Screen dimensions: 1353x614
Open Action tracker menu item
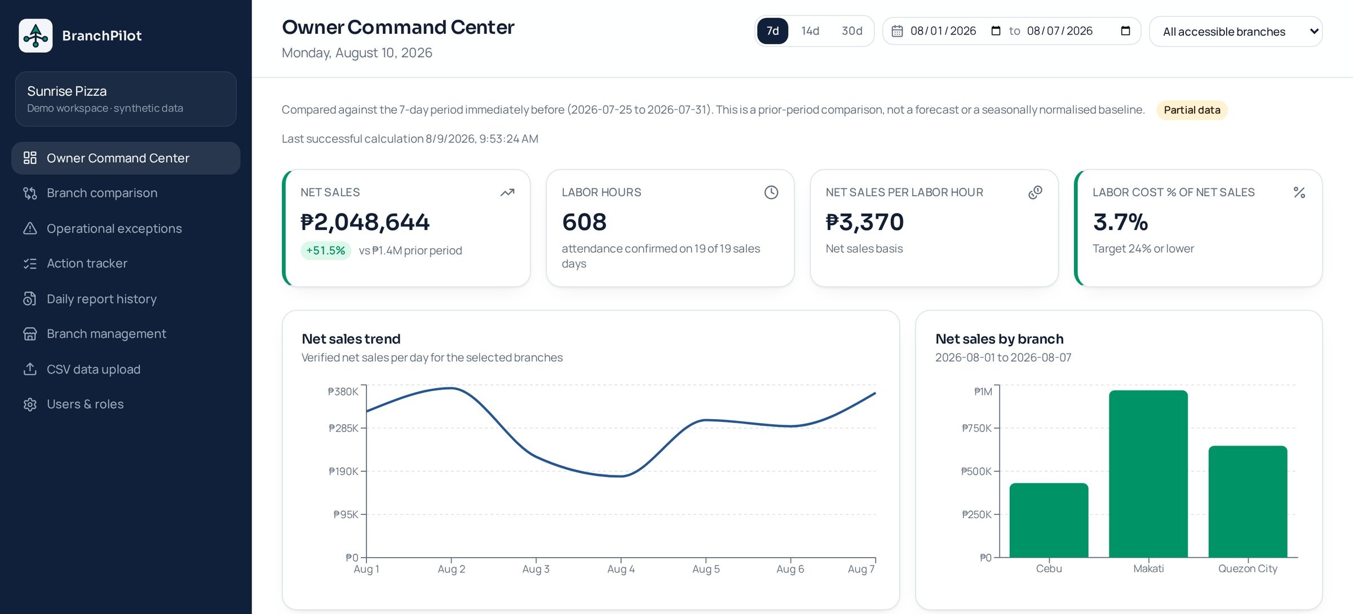[x=126, y=264]
